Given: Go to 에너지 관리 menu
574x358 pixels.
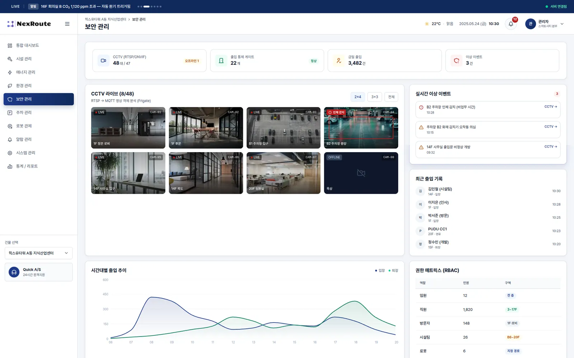Looking at the screenshot, I should tap(39, 72).
